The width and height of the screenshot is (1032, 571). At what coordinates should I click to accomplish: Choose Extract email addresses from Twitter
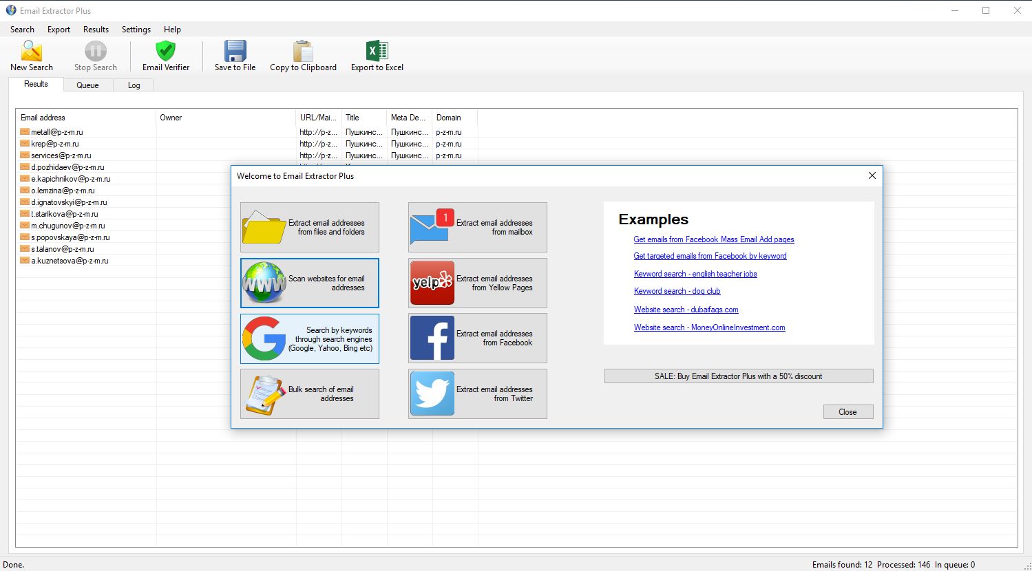click(478, 394)
